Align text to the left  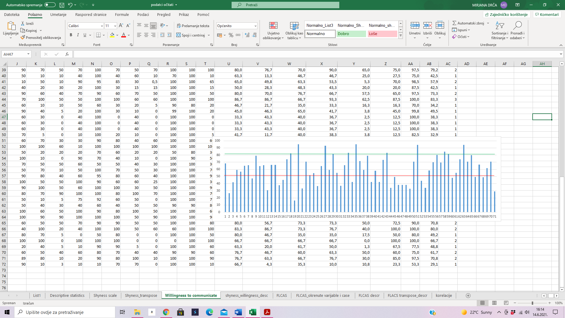click(x=139, y=35)
